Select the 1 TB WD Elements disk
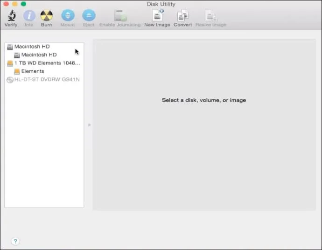The image size is (322, 250). 44,63
